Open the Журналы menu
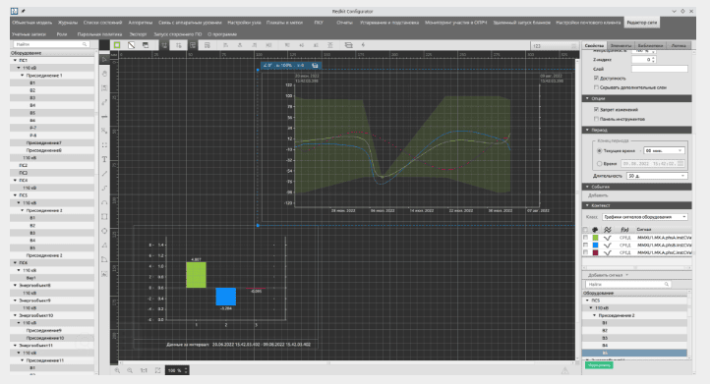This screenshot has height=384, width=710. [68, 23]
